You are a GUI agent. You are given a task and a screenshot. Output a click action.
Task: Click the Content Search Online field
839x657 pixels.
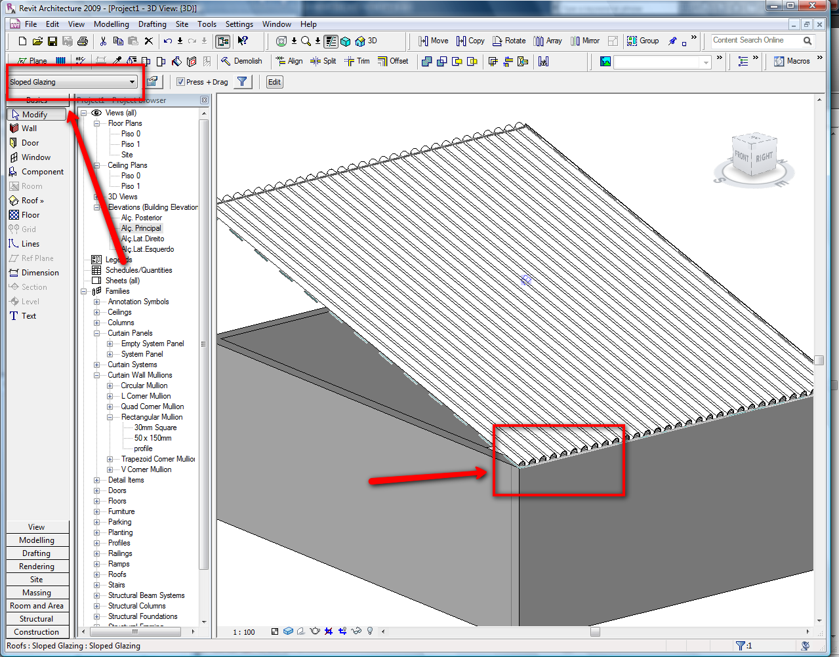pyautogui.click(x=755, y=40)
